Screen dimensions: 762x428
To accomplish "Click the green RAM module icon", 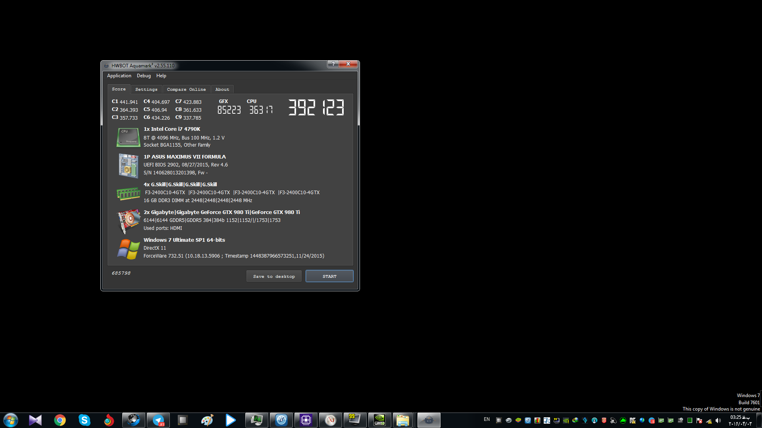I will 128,193.
